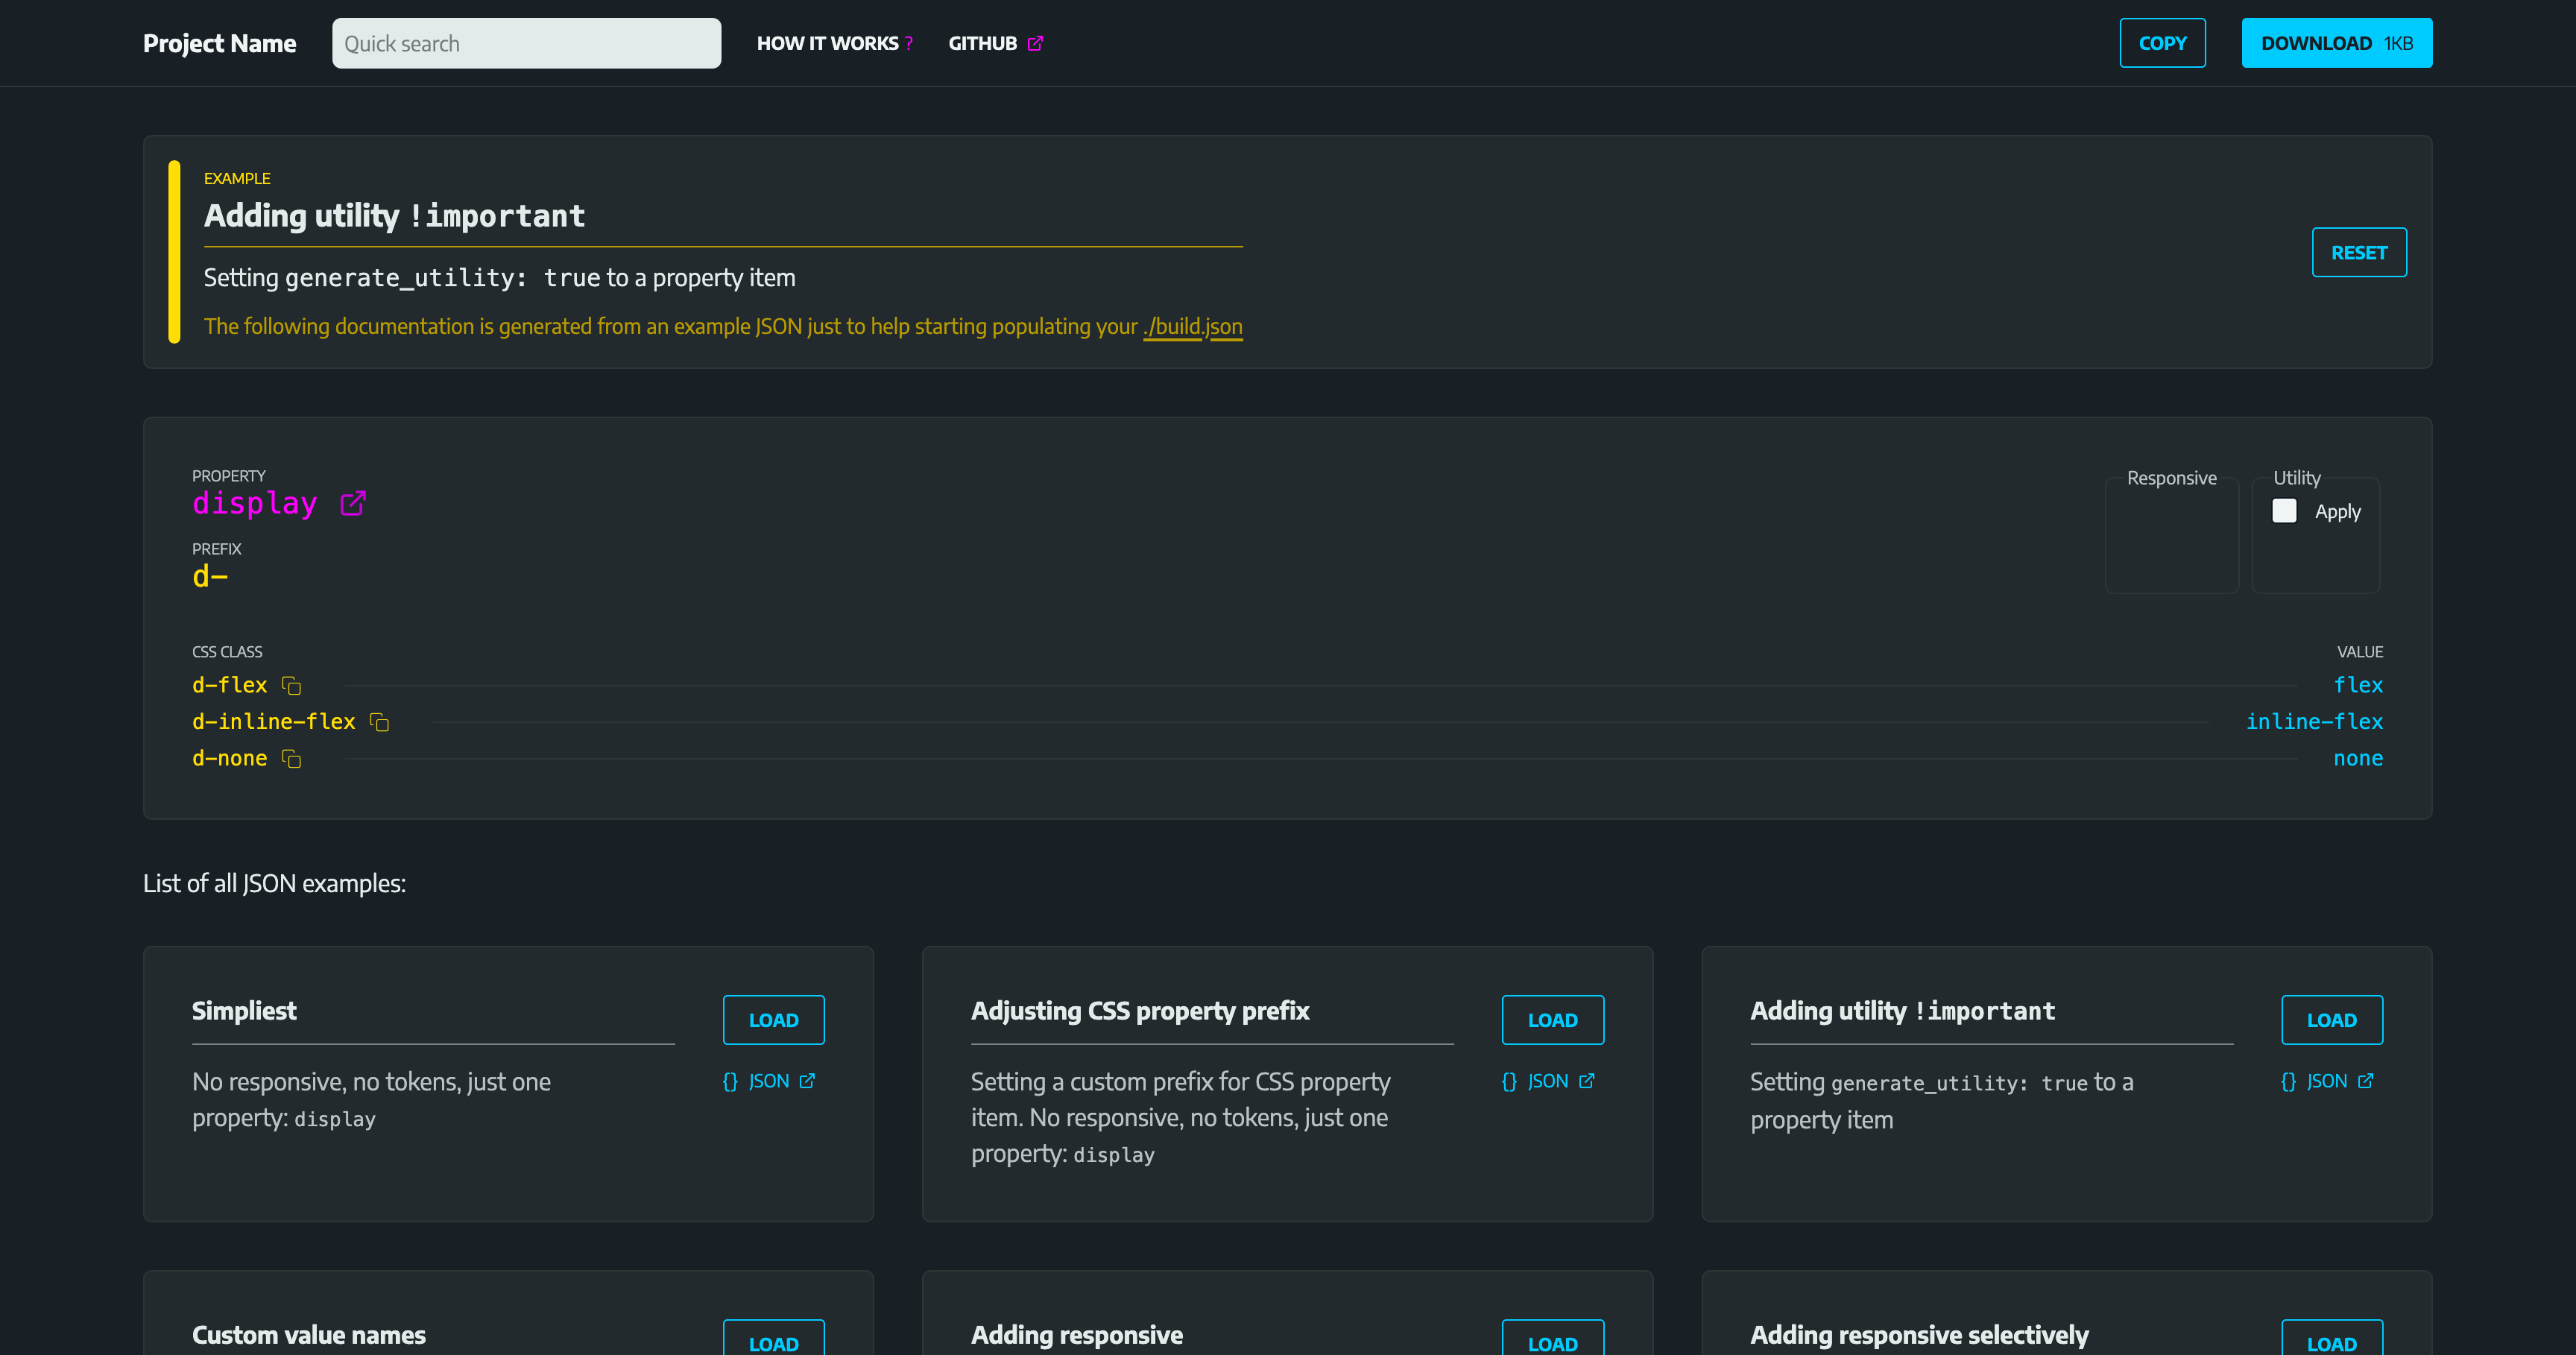Follow the ./build.json link

1193,326
